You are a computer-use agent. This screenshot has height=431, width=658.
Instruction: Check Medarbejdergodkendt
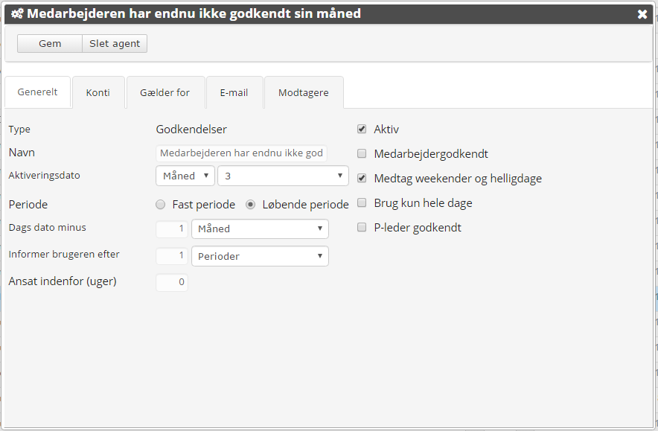[362, 153]
